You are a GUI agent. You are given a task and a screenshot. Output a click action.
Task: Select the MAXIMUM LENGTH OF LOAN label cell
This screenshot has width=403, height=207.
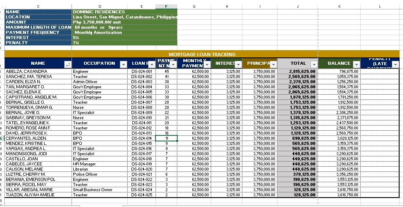coord(38,27)
